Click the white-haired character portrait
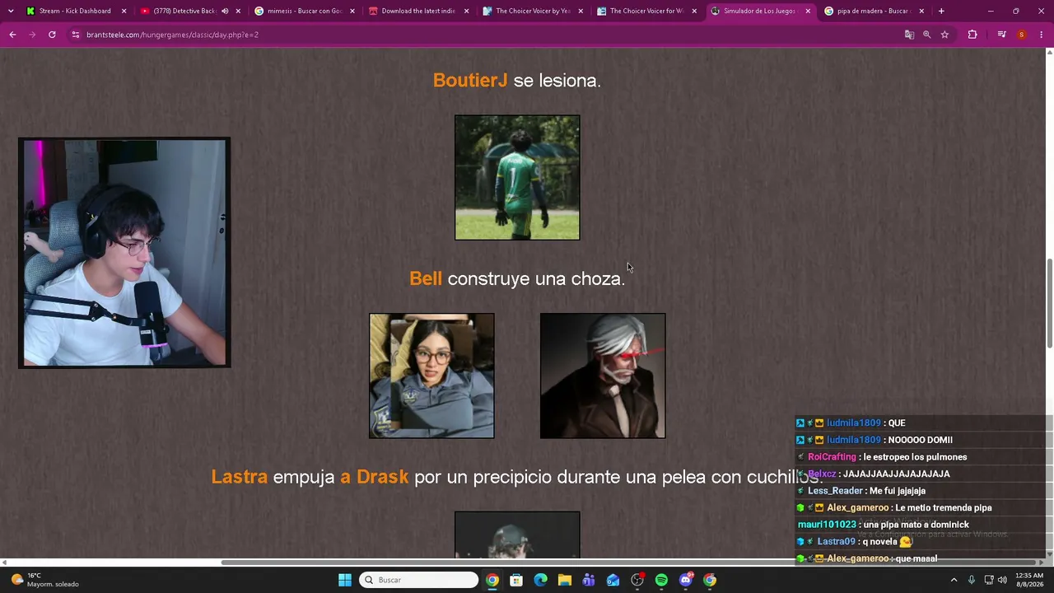Image resolution: width=1054 pixels, height=593 pixels. pos(603,376)
